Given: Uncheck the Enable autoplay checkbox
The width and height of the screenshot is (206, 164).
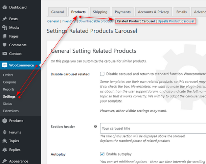Looking at the screenshot, I should point(102,154).
